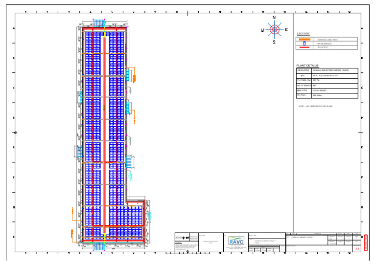Click the ALL DIMENSIONS ARE IN MM note
Image resolution: width=376 pixels, height=265 pixels.
point(315,106)
